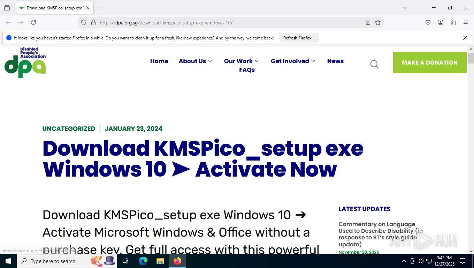Click the scrollbar up arrow
The height and width of the screenshot is (268, 474).
tap(471, 49)
